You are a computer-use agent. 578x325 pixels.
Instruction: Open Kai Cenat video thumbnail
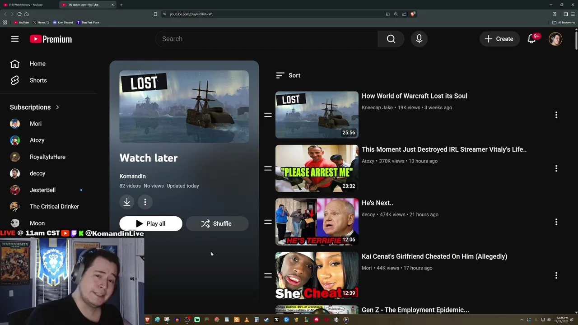[x=317, y=275]
